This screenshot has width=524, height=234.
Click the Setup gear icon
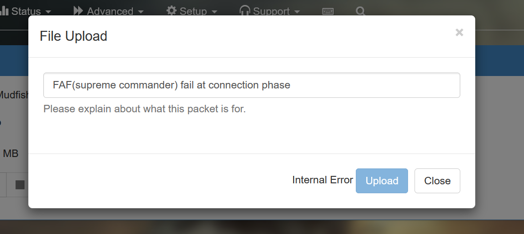coord(172,11)
